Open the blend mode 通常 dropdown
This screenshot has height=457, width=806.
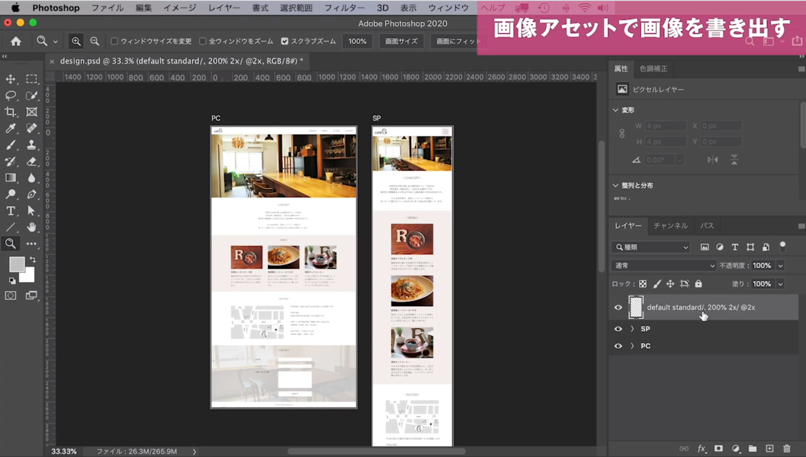(x=664, y=265)
